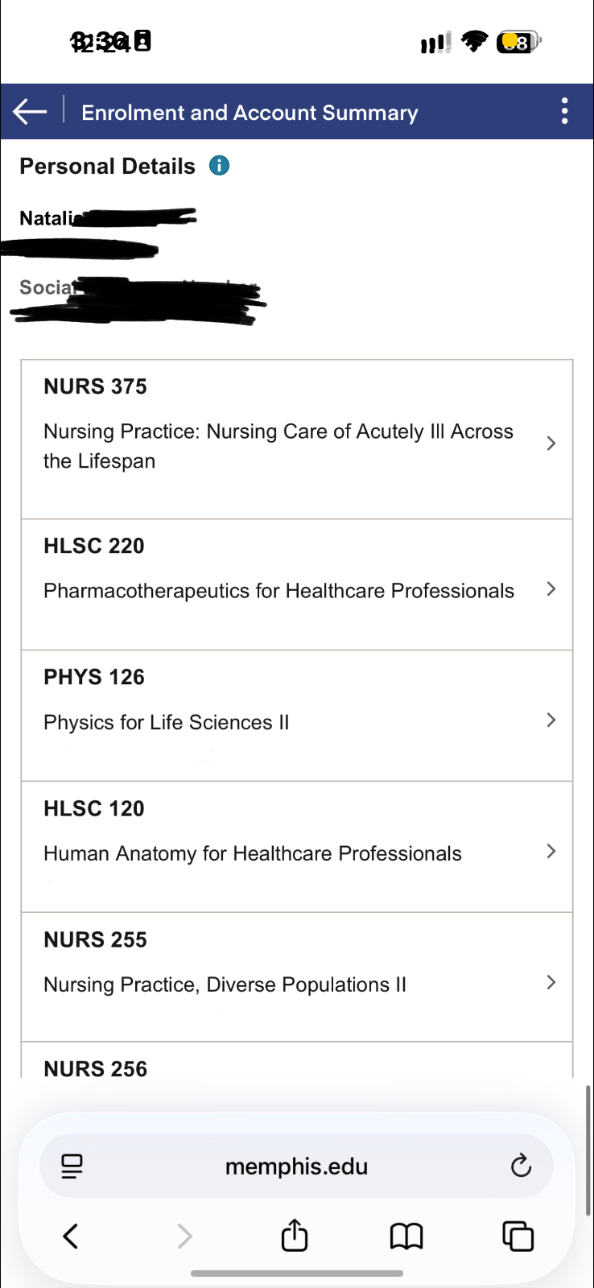Screen dimensions: 594x1288
Task: Expand HLSC 220 Pharmacotherapeutics chevron
Action: pos(551,589)
